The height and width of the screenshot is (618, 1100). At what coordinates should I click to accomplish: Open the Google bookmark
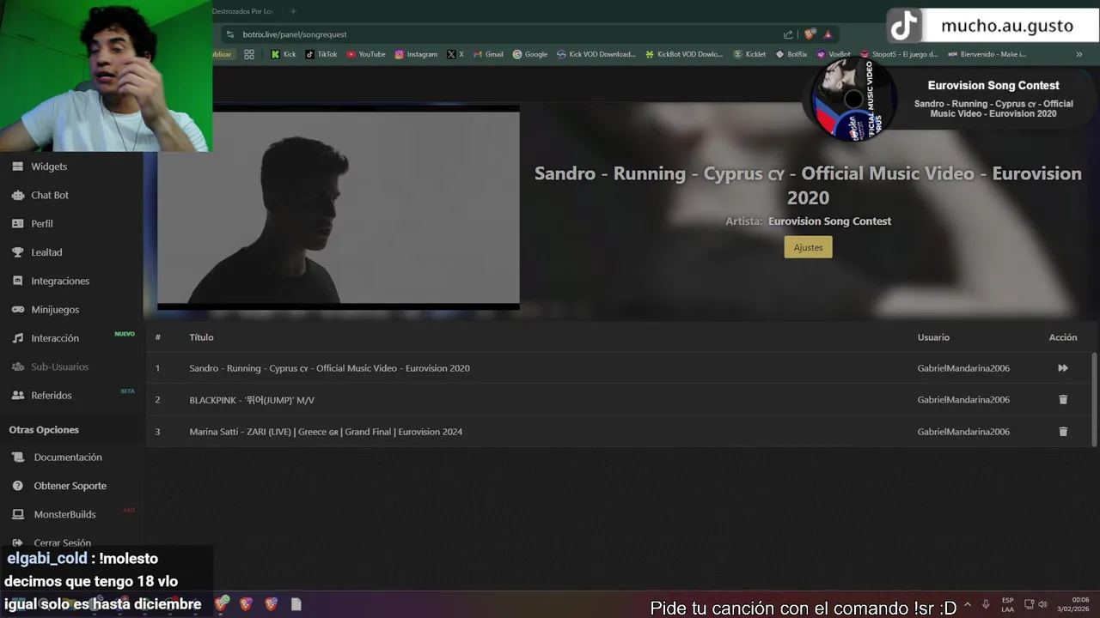[530, 54]
